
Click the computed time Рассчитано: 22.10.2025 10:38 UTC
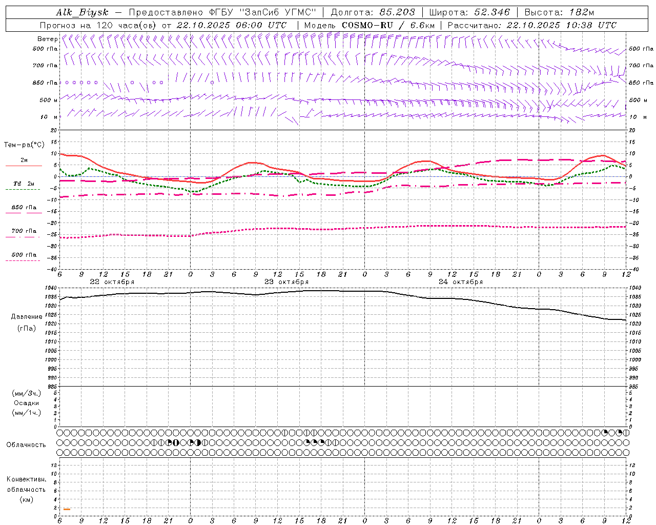pyautogui.click(x=532, y=25)
